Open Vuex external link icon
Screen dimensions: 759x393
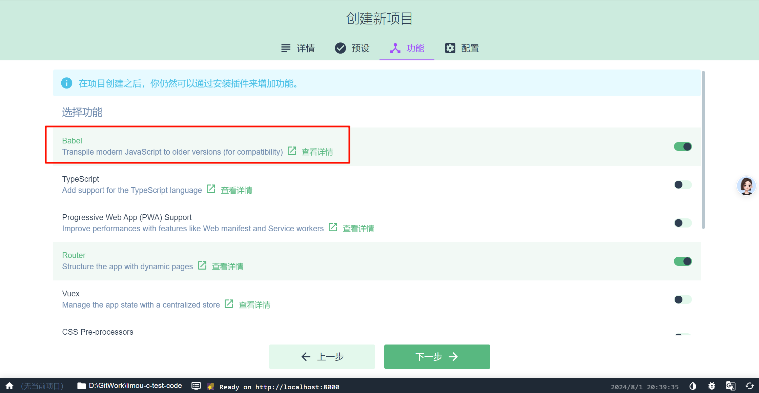229,303
